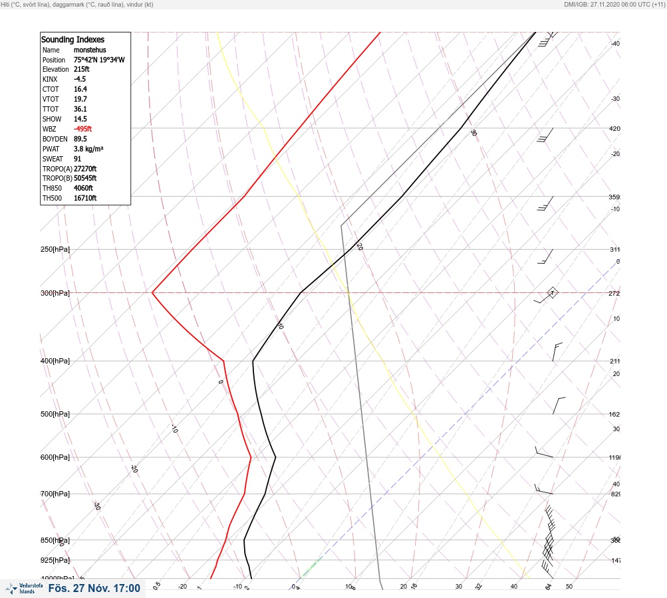Click the SWEAT value 91
The width and height of the screenshot is (667, 598).
[x=77, y=159]
